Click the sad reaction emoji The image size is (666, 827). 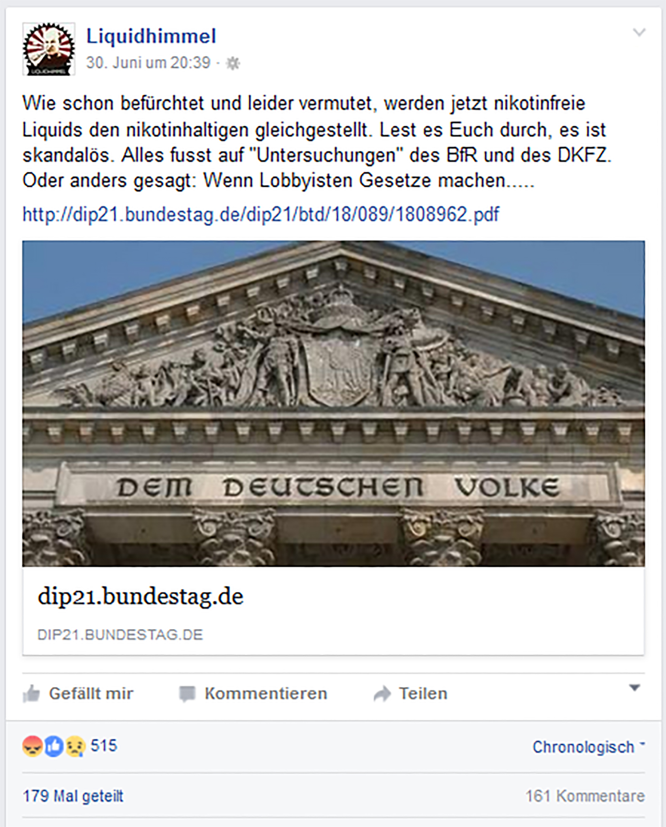[75, 746]
